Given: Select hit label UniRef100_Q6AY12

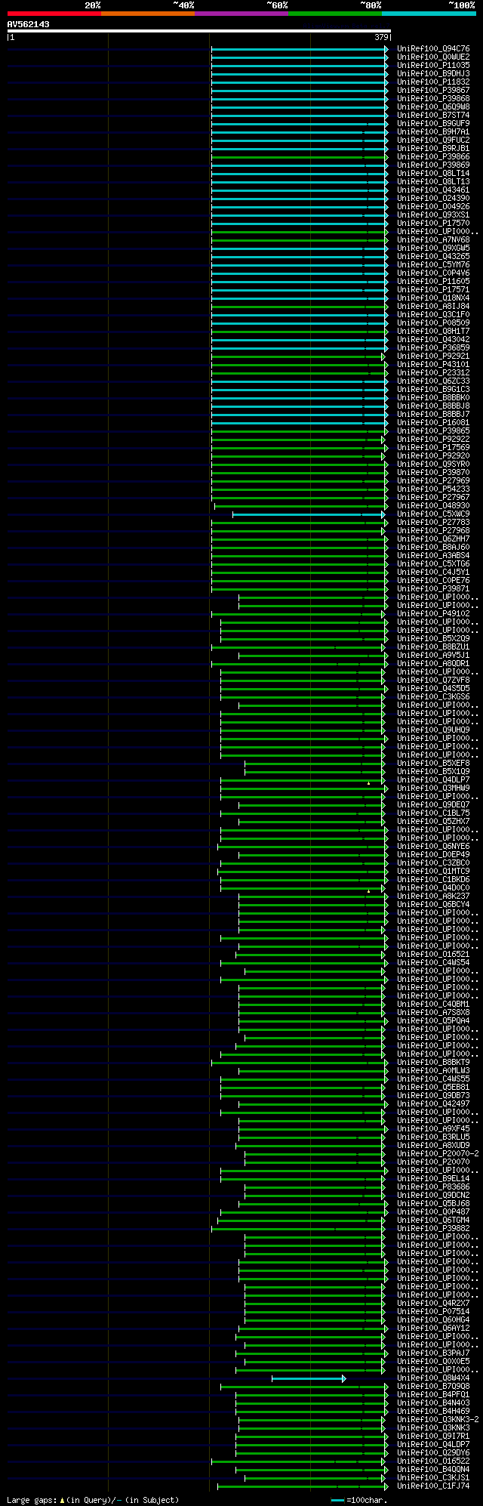Looking at the screenshot, I should point(433,1329).
